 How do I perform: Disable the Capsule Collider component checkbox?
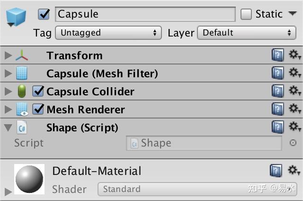pos(38,91)
